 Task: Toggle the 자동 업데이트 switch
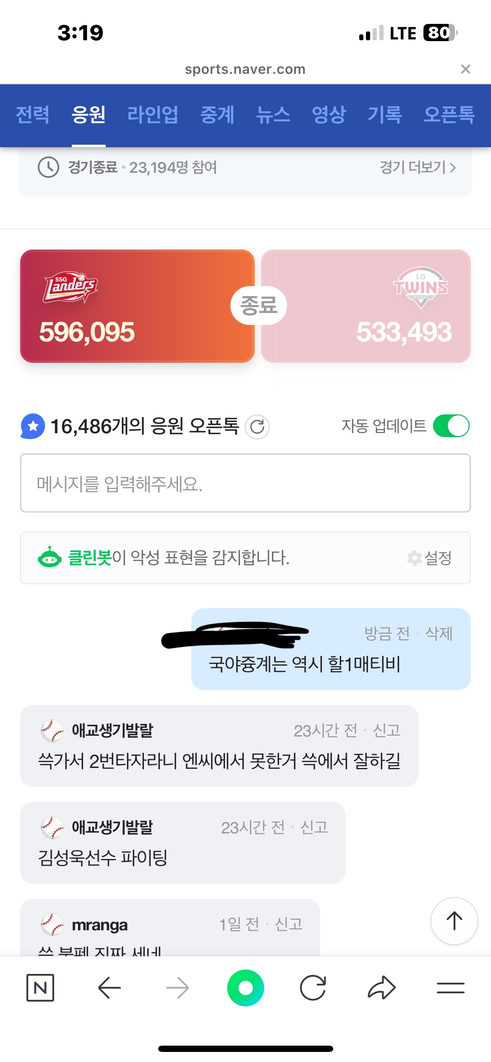coord(451,426)
